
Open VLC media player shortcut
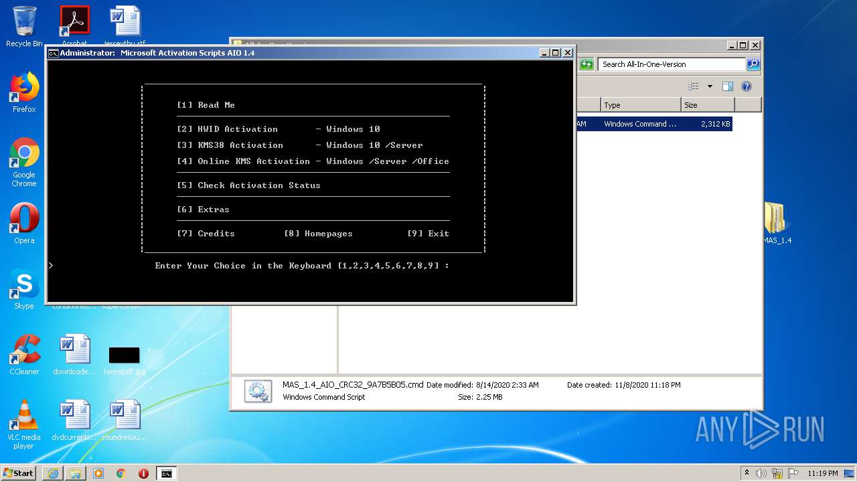tap(24, 424)
